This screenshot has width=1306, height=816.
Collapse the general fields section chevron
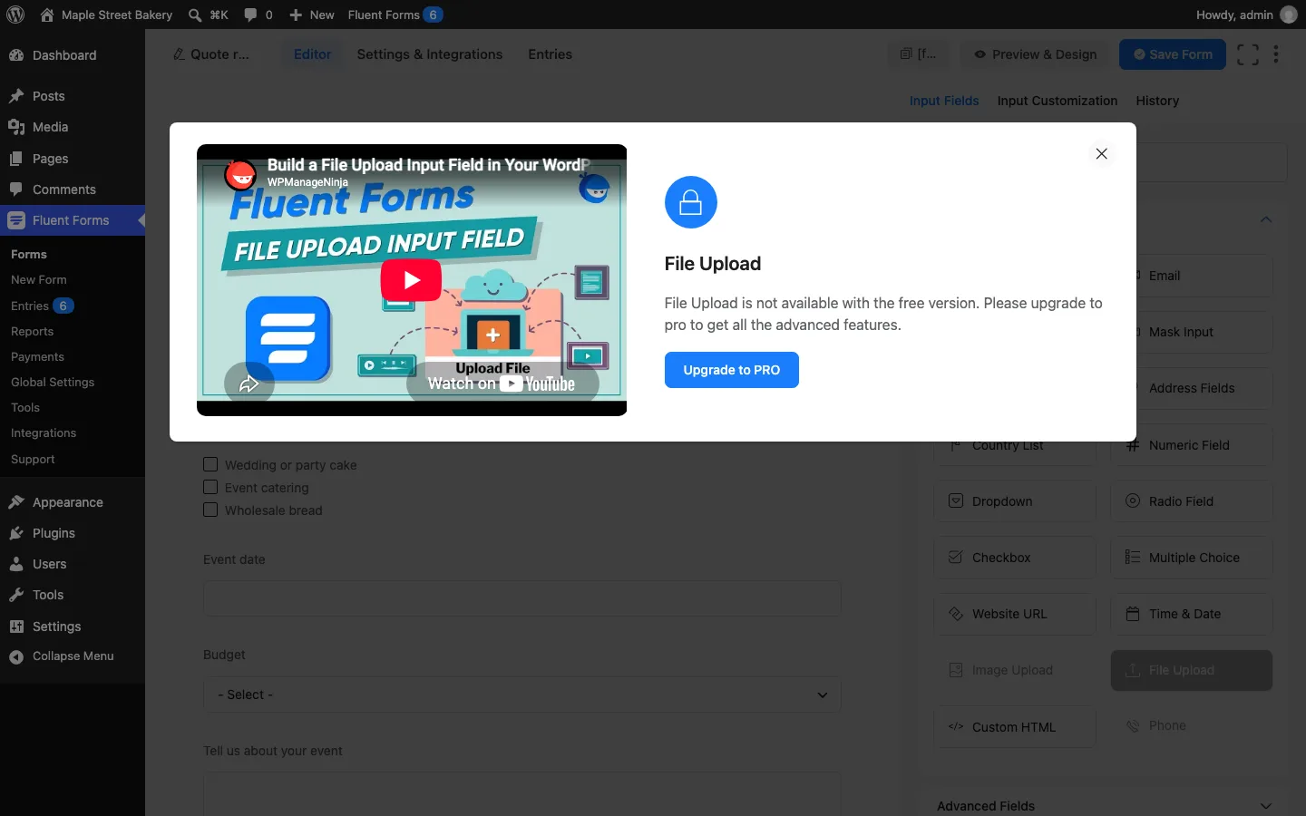(1266, 219)
